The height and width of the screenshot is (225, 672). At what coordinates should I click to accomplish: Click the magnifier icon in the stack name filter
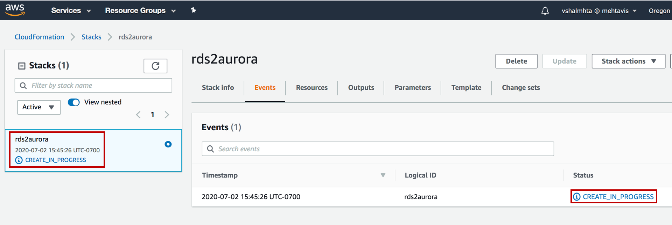pyautogui.click(x=23, y=86)
